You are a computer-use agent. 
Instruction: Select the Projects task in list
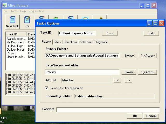(12, 53)
